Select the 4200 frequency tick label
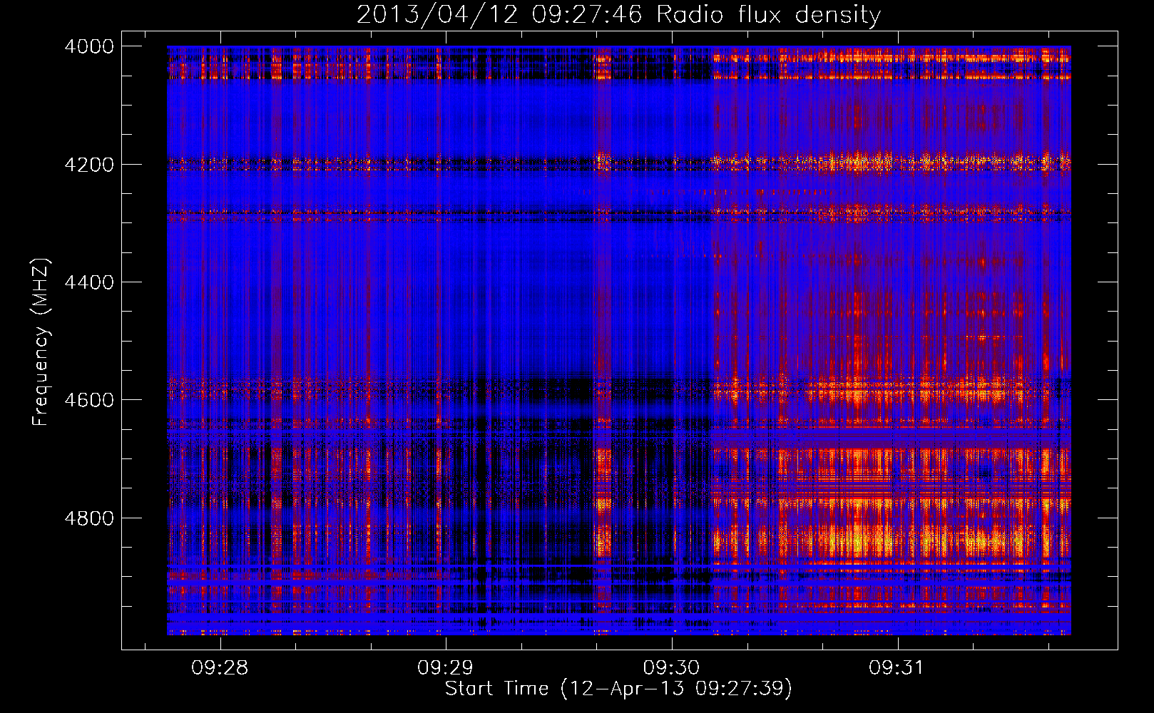 89,165
